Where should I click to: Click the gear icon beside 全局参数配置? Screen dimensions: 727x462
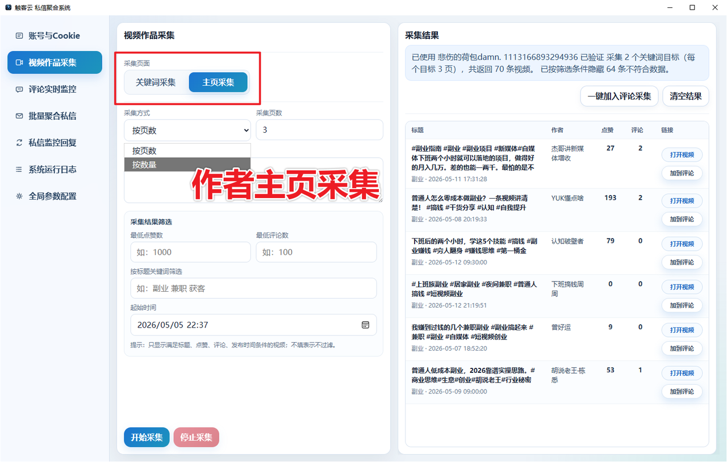coord(19,196)
